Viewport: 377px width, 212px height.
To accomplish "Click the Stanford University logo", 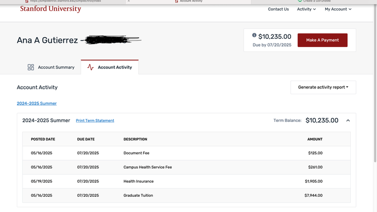I will click(50, 9).
